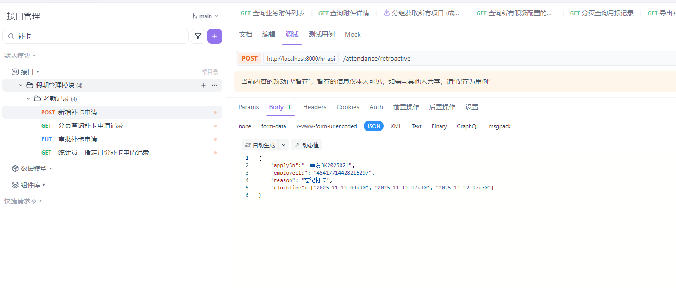Click the purple plus add button

[215, 36]
